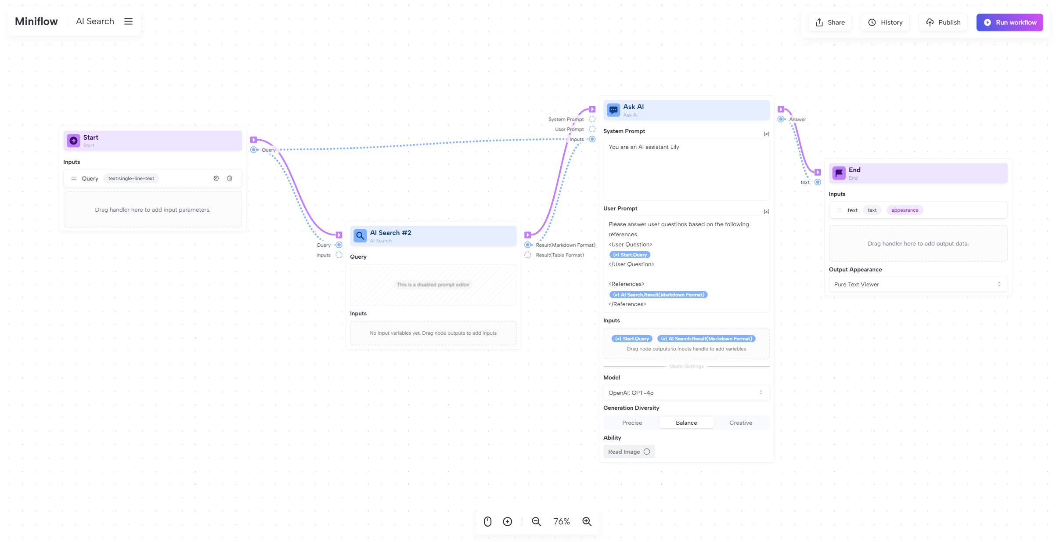Run the workflow
The width and height of the screenshot is (1056, 542).
click(1009, 22)
